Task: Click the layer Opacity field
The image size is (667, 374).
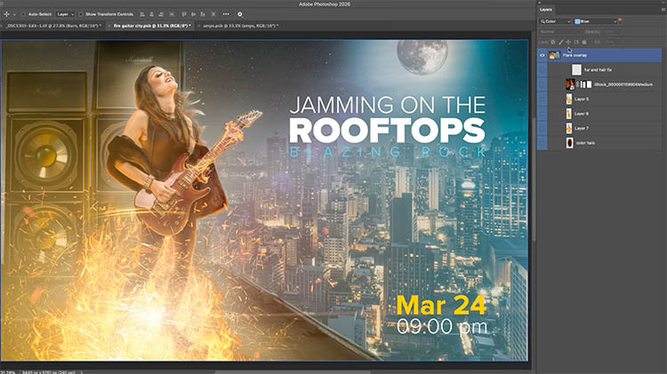Action: pos(608,32)
